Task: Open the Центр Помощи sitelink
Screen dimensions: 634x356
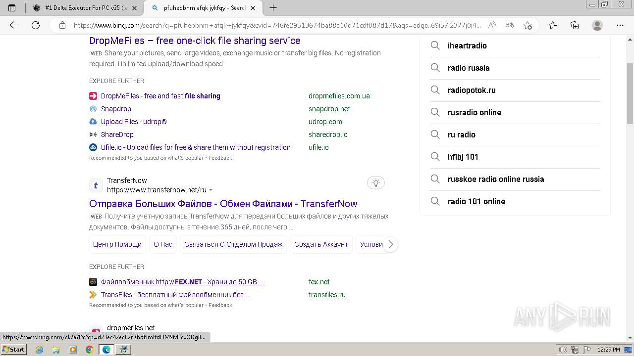Action: [x=117, y=244]
